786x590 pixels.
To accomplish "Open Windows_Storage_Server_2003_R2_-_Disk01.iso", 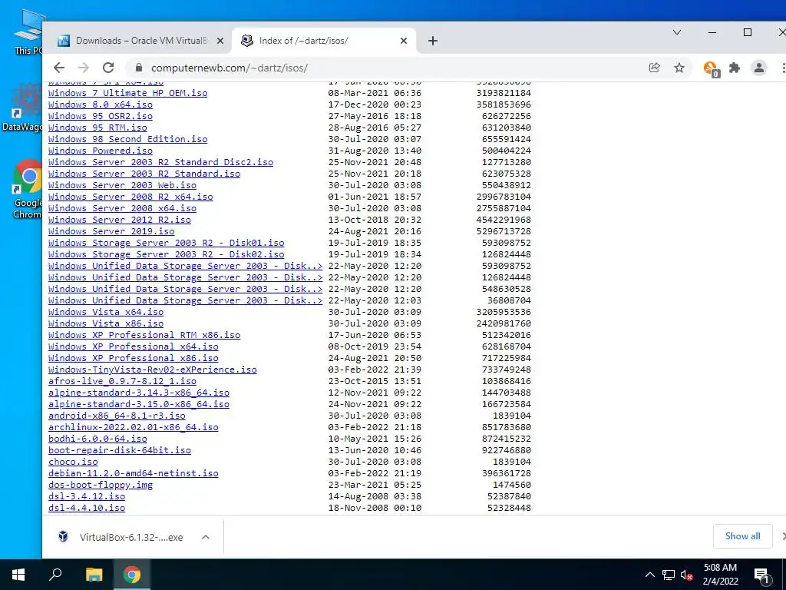I will [x=167, y=243].
